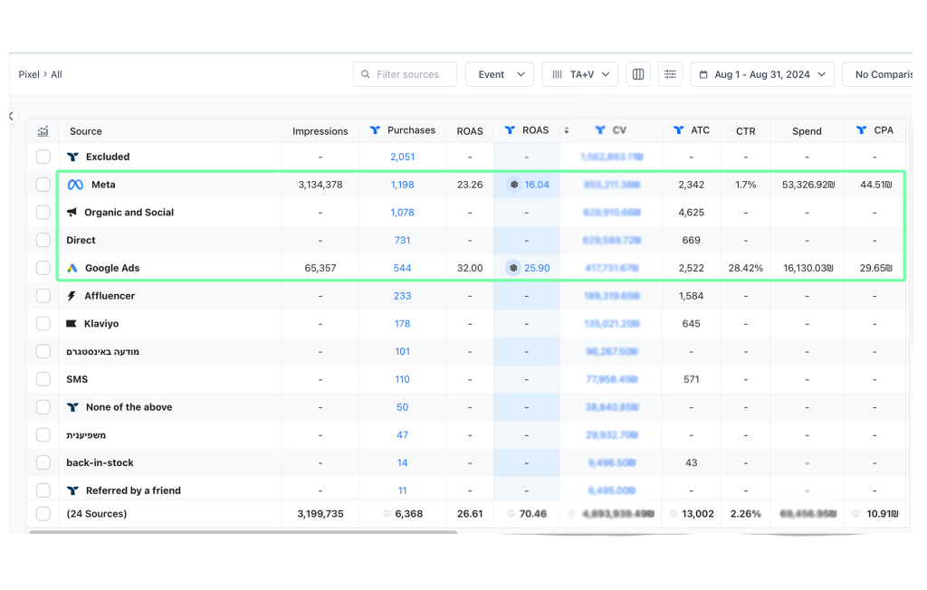Image resolution: width=927 pixels, height=590 pixels.
Task: Click the whale icon beside CV header
Action: 600,130
